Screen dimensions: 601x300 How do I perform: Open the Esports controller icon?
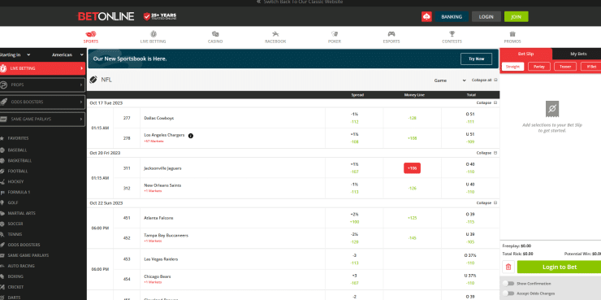391,34
